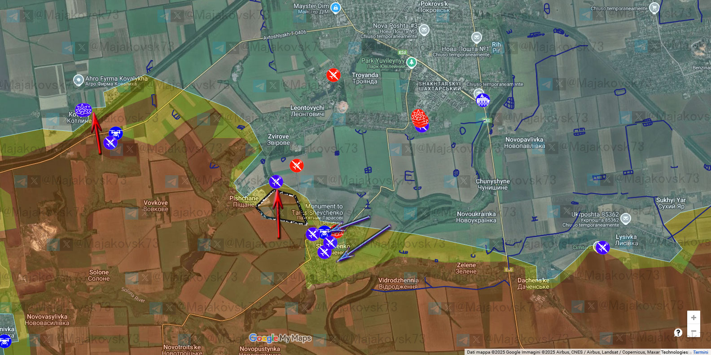Click the Dachens'ke label

pyautogui.click(x=533, y=283)
